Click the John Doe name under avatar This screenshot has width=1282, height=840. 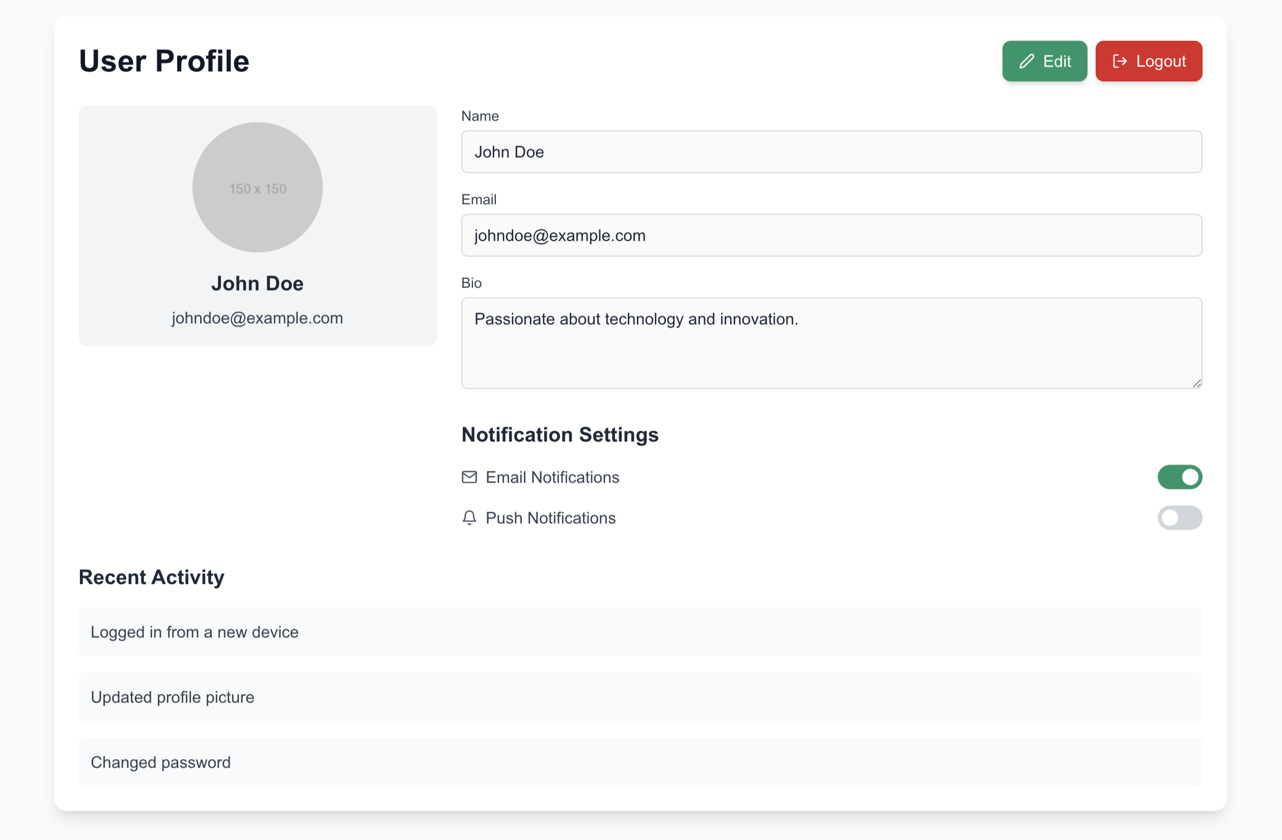(x=258, y=283)
